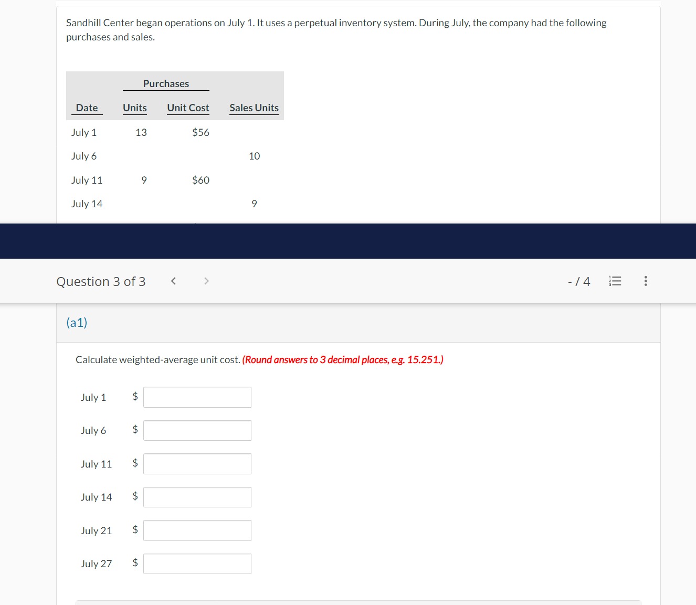Click inside the July 11 answer field
This screenshot has height=605, width=696.
[197, 463]
